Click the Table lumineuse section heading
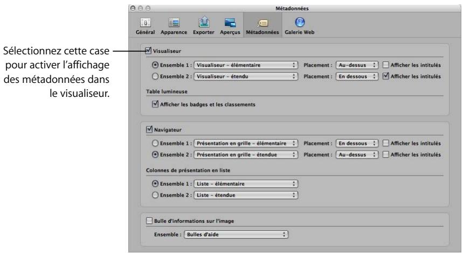This screenshot has height=253, width=463. coord(167,92)
